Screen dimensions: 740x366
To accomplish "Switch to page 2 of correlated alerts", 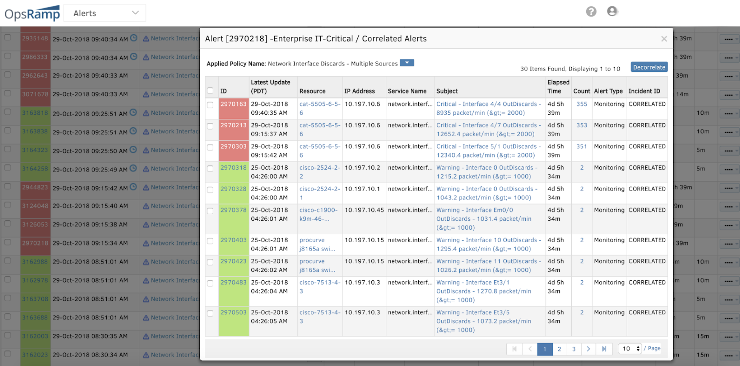I will 559,349.
